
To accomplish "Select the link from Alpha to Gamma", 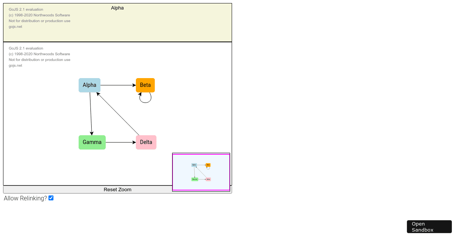I will click(91, 112).
